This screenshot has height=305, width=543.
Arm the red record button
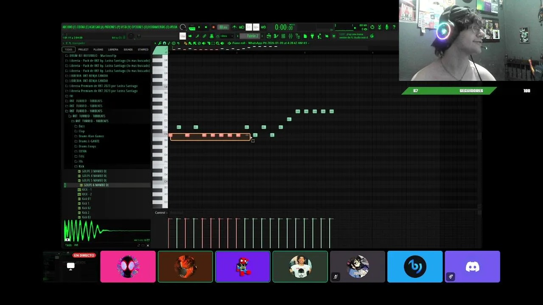(x=213, y=27)
